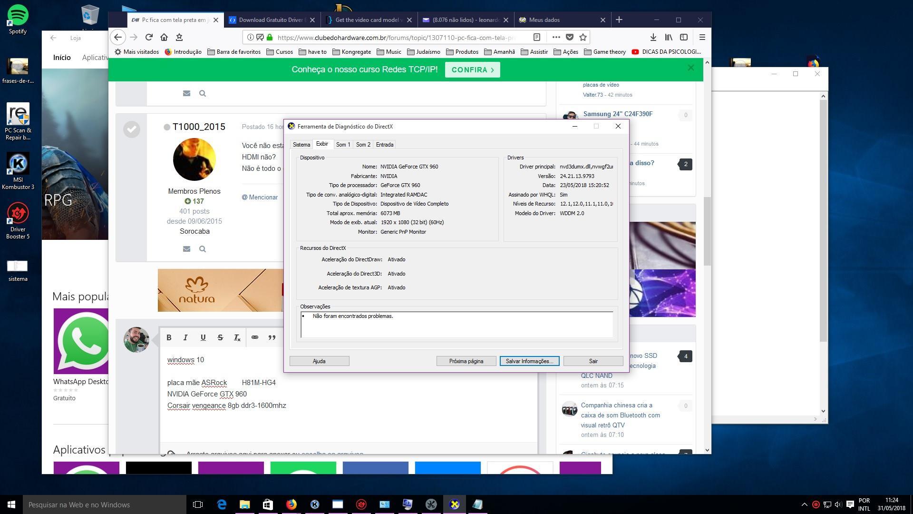Select Som 2 tab in DirectX tool
The width and height of the screenshot is (913, 514).
[x=363, y=145]
